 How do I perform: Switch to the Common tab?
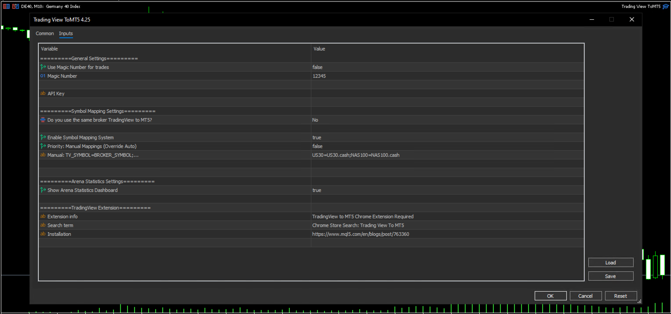[45, 34]
